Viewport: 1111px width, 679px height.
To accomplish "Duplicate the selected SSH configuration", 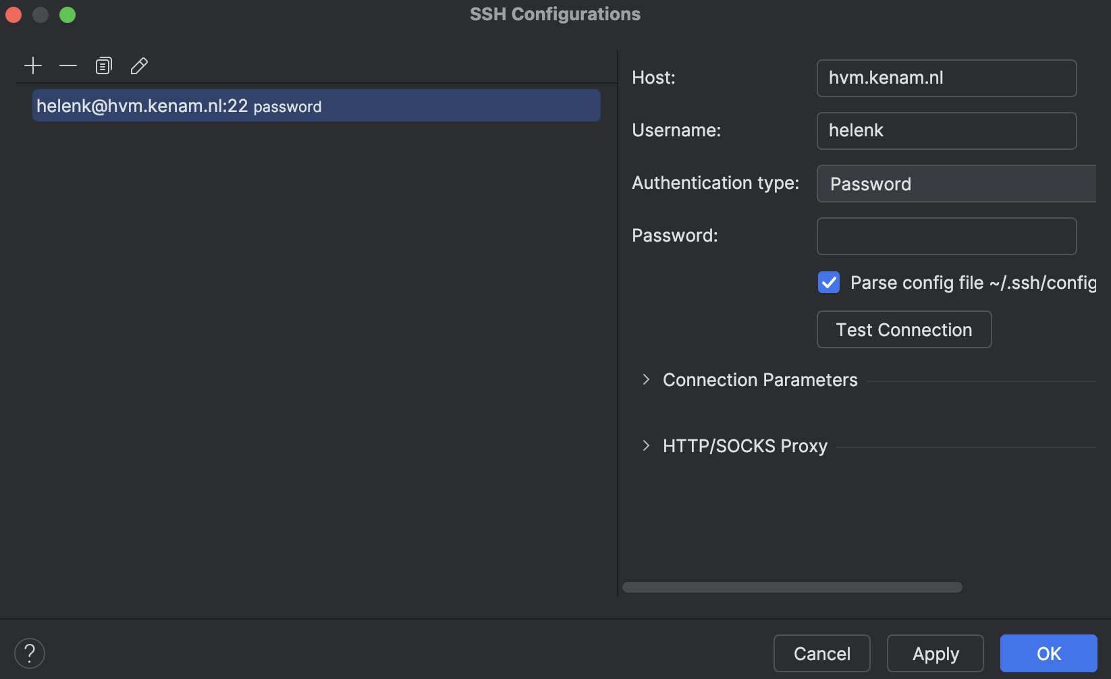I will [x=103, y=65].
